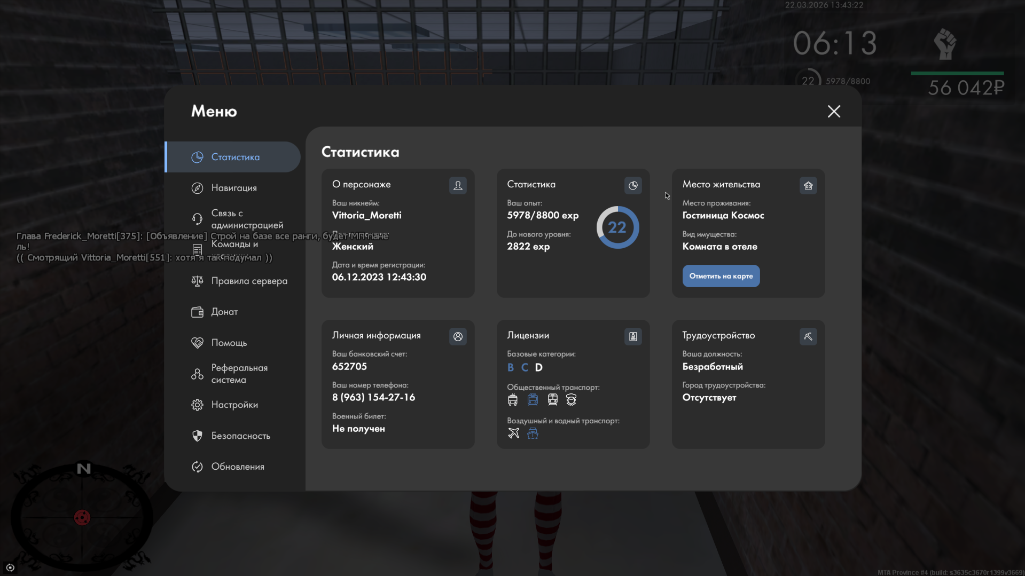Click the pie chart icon in Статистика card

(x=633, y=185)
